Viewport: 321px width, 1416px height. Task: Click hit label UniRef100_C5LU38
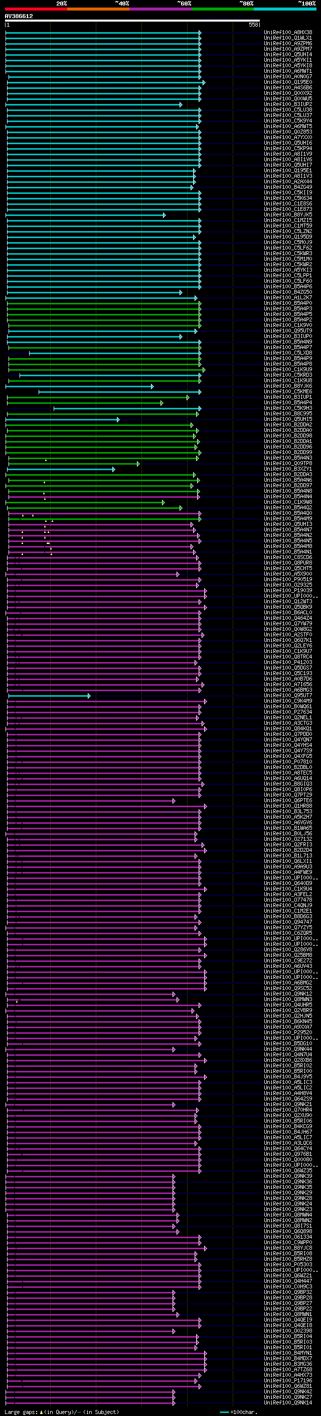[288, 110]
